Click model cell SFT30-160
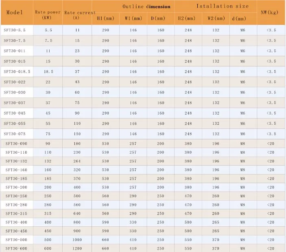The image size is (286, 252). coord(16,170)
